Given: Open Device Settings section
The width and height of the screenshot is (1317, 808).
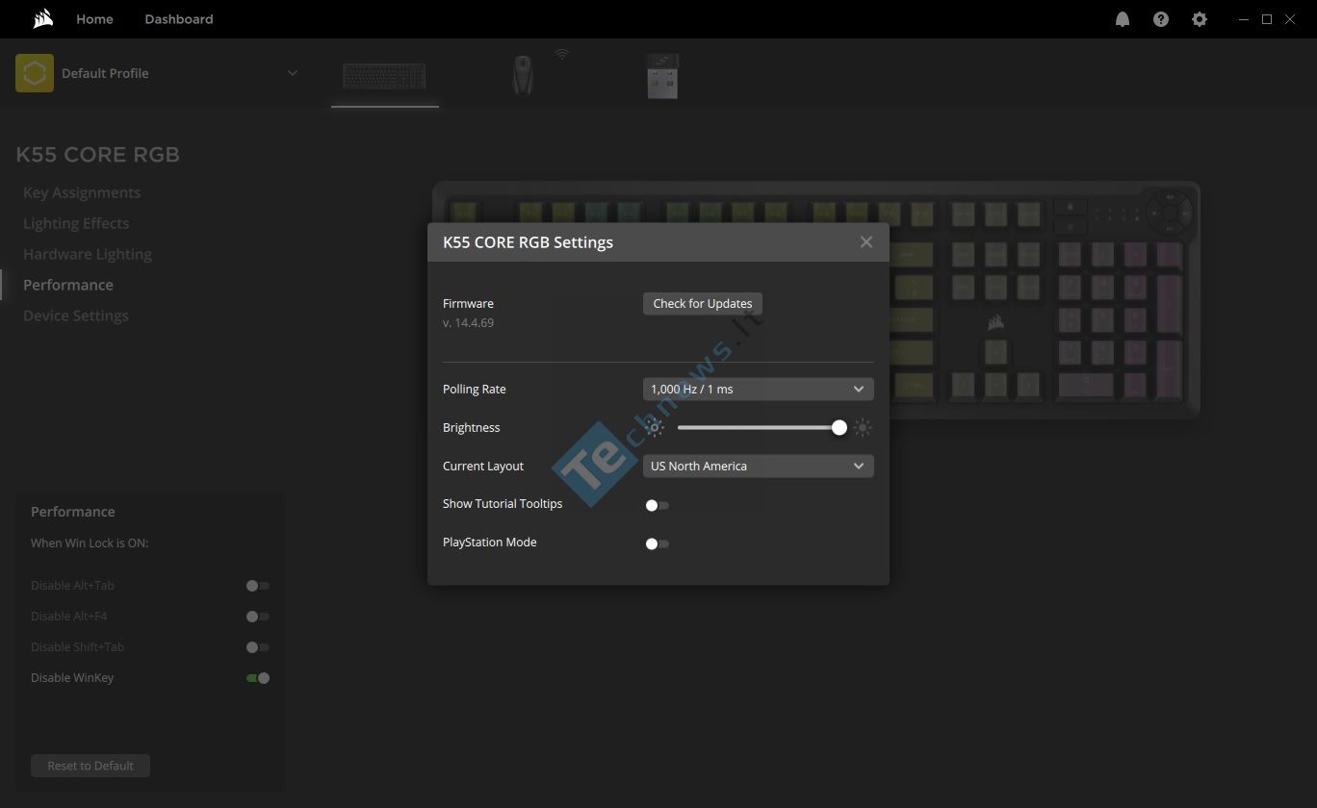Looking at the screenshot, I should tap(76, 316).
